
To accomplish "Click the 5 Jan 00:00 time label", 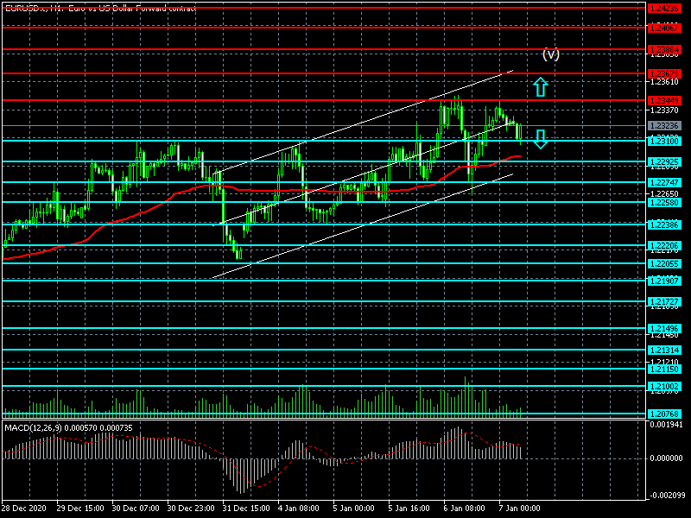I will (354, 508).
